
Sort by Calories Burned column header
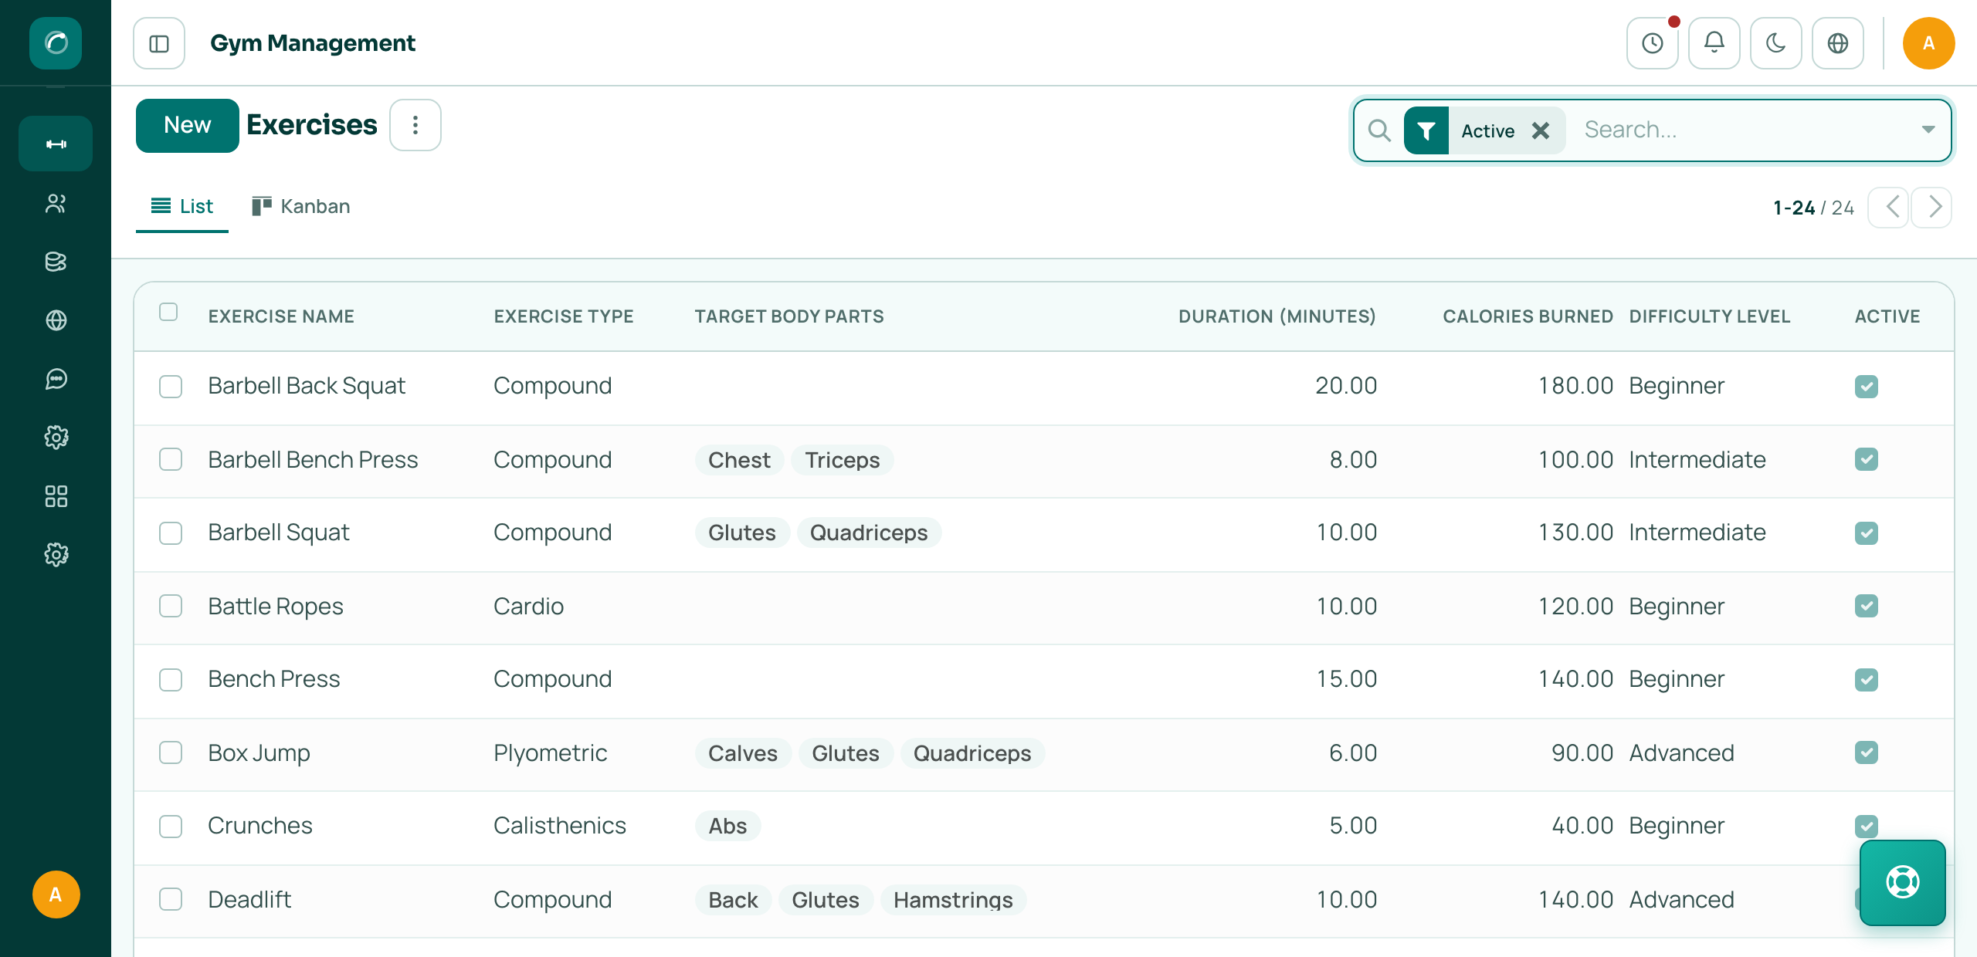tap(1528, 316)
